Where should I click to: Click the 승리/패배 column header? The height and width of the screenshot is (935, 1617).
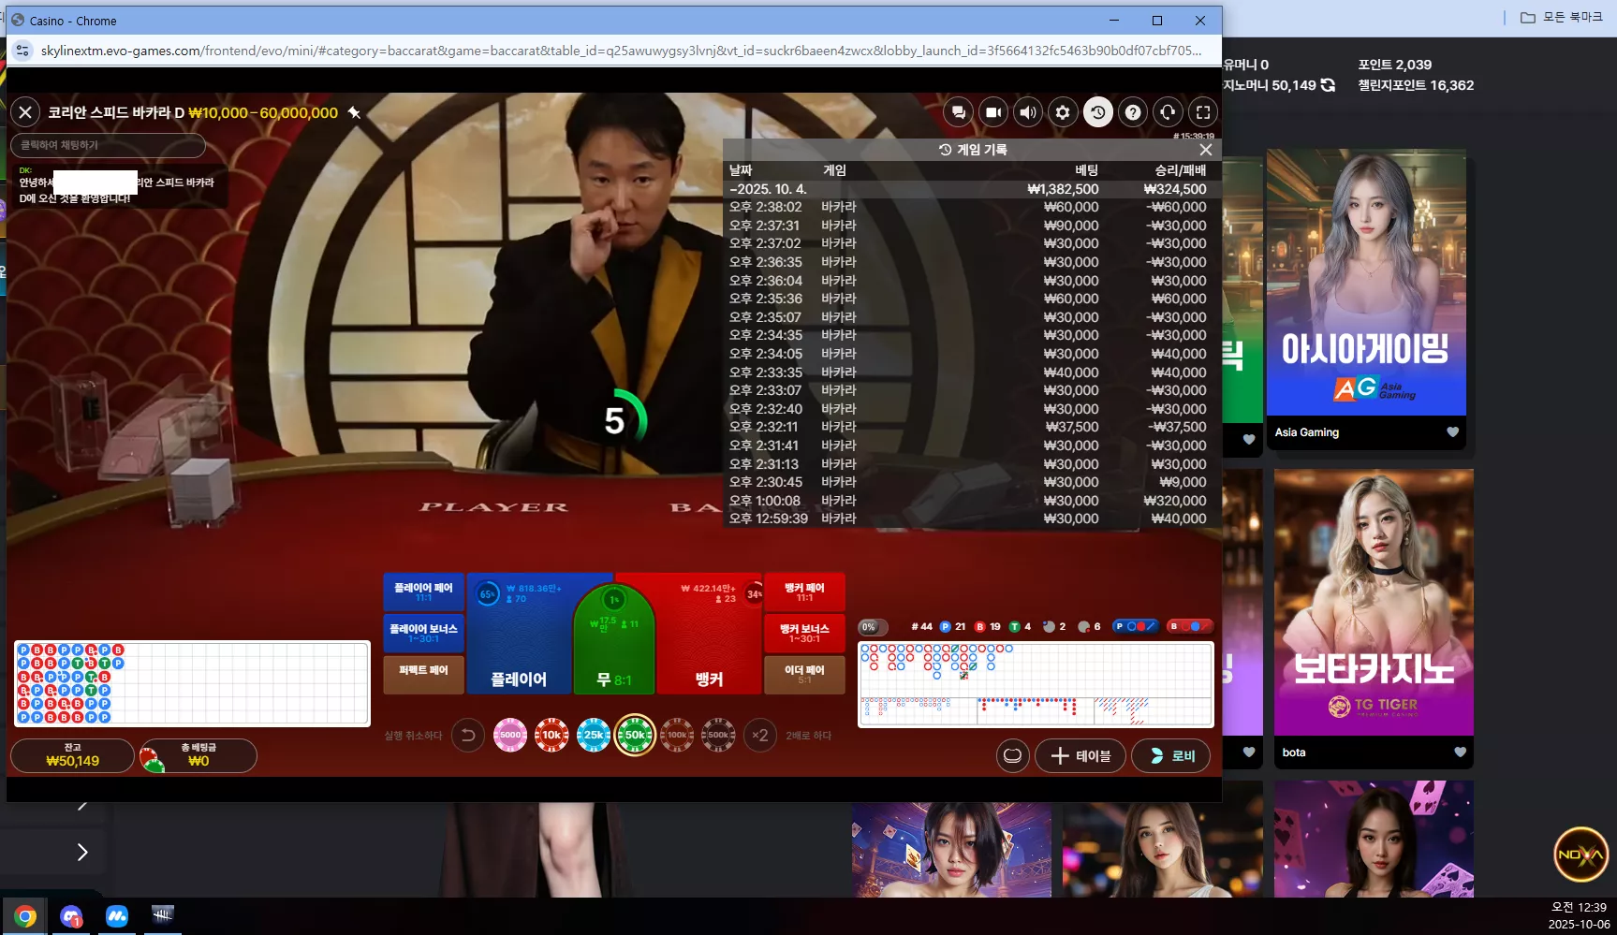[1180, 170]
